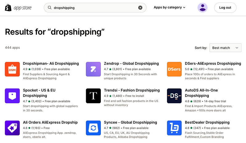Click Syncee's 4.7 (982) rating text

coord(112,128)
